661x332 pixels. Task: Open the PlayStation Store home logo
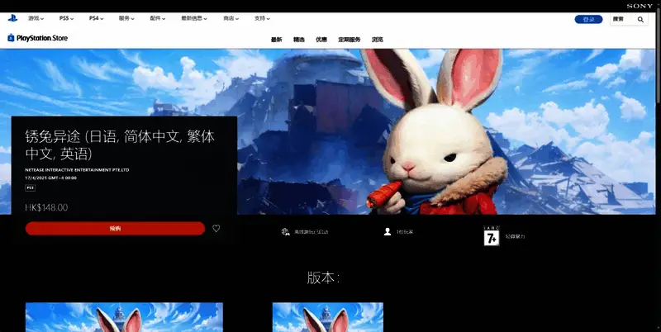coord(38,38)
